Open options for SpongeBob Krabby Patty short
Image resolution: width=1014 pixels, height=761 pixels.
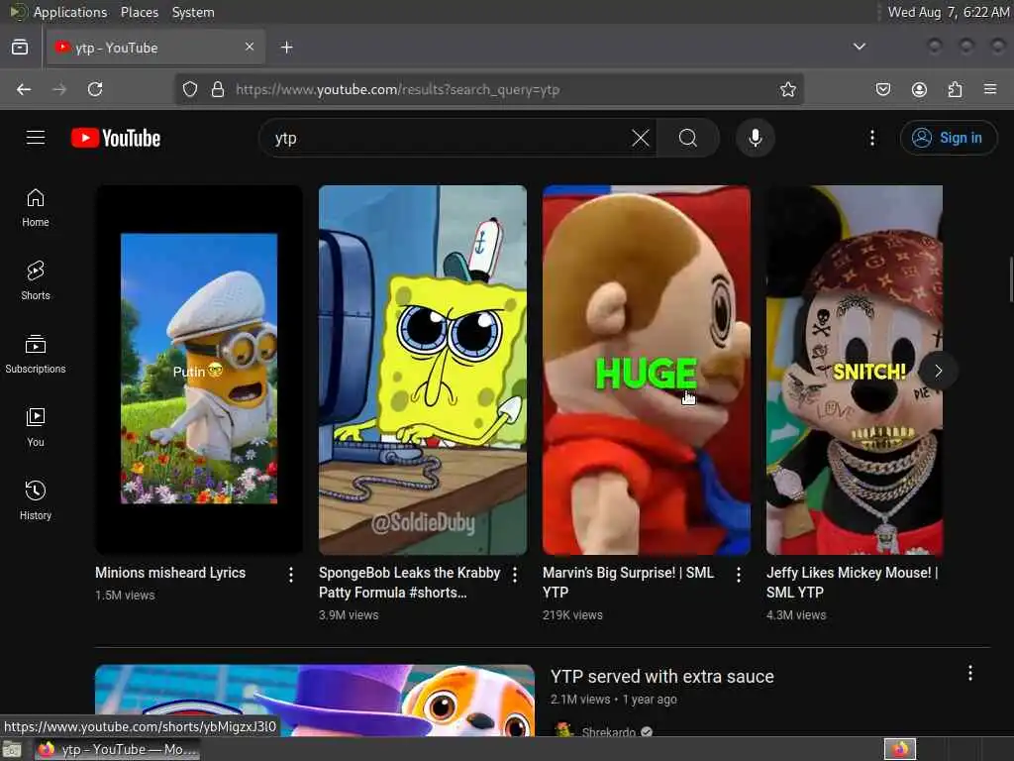515,575
